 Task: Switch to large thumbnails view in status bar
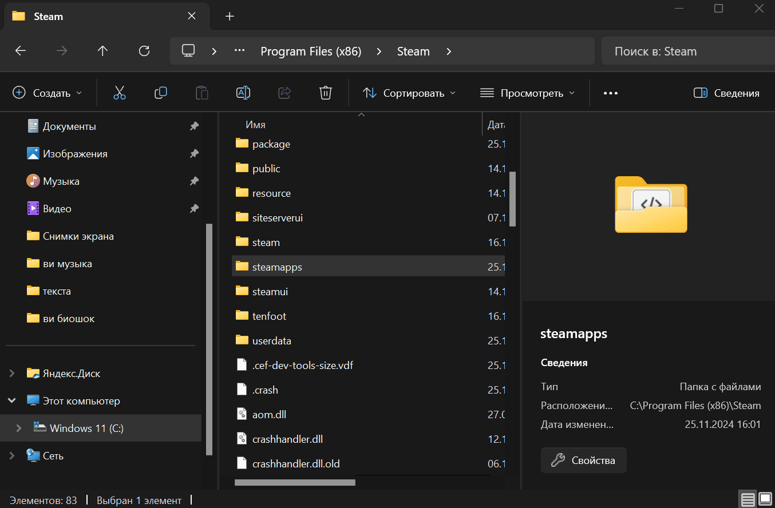pos(765,499)
